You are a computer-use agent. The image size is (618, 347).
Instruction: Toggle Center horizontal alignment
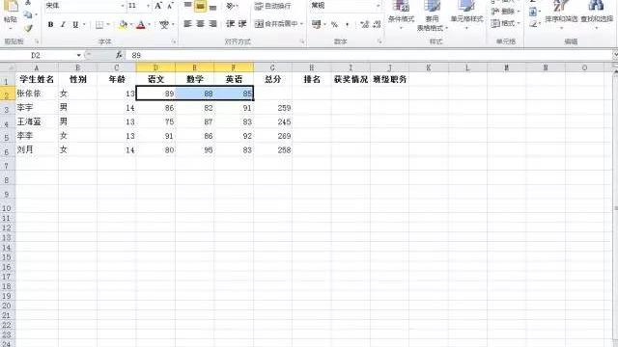click(x=200, y=24)
